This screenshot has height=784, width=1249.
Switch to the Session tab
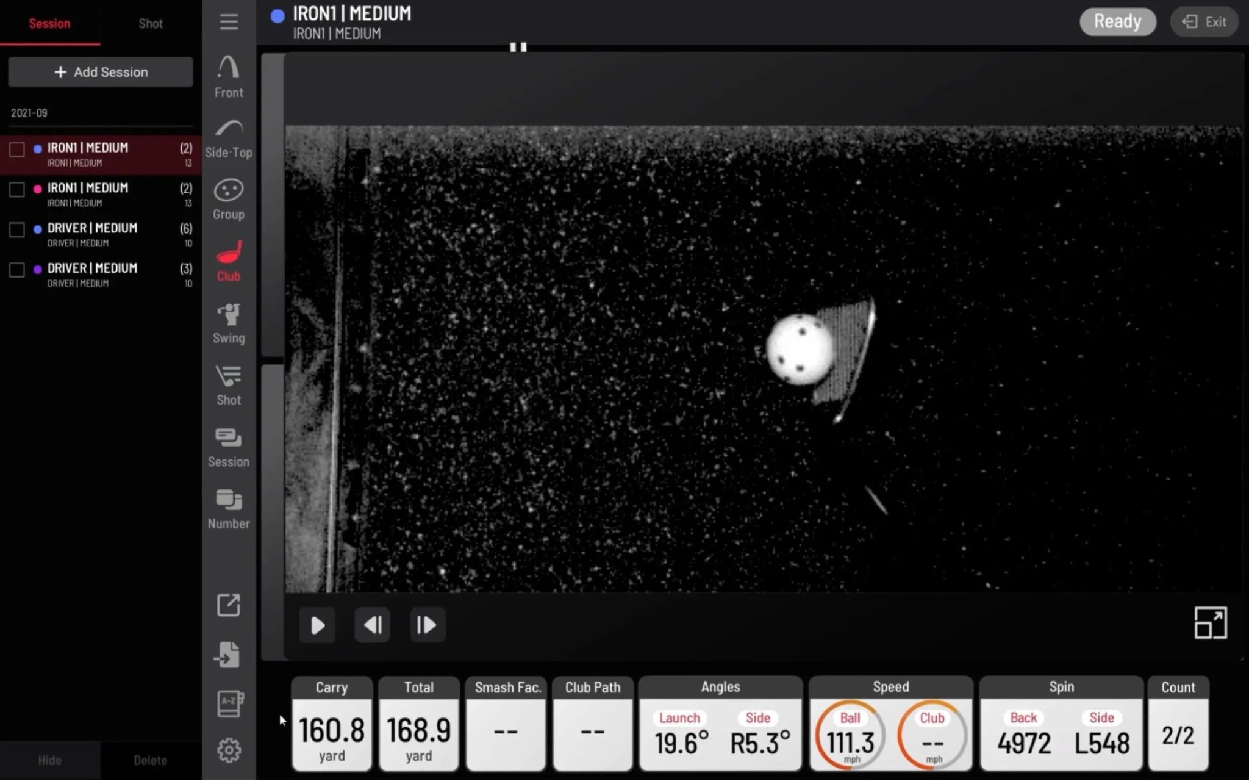click(x=49, y=23)
